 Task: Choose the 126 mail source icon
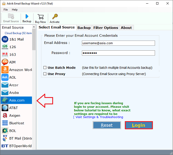click(x=5, y=47)
